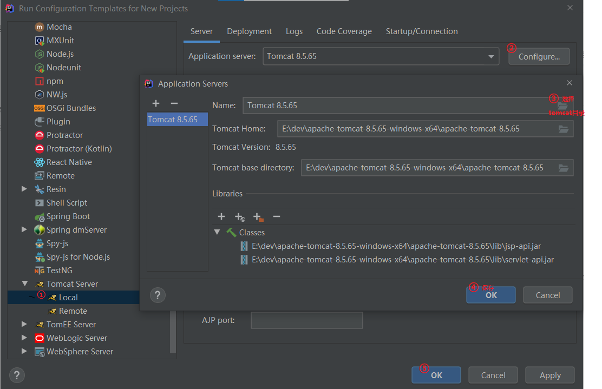602x389 pixels.
Task: Open the Startup/Connection tab
Action: point(422,31)
